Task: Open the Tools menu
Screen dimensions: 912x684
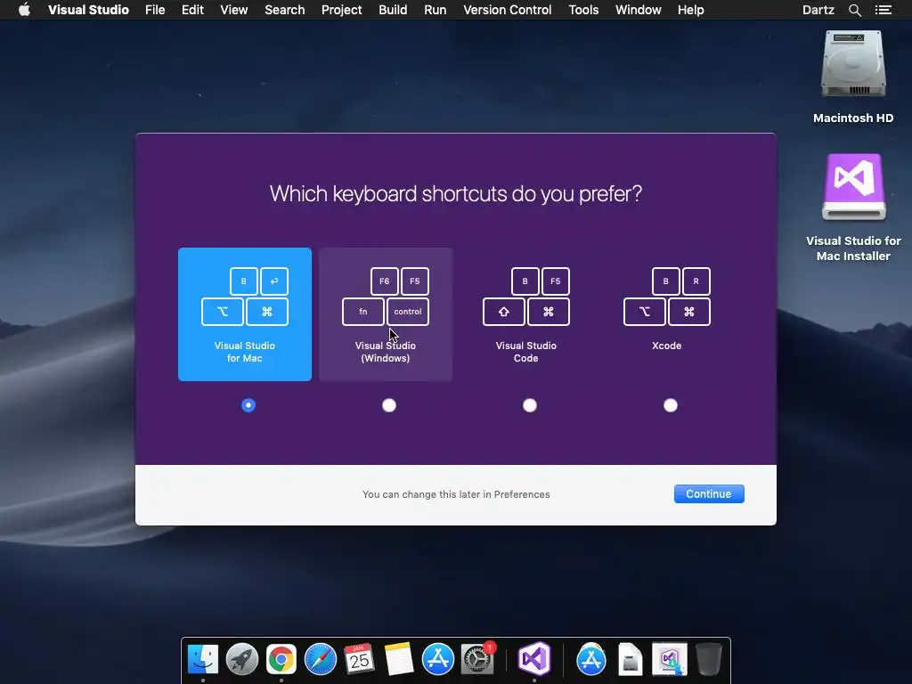Action: coord(583,10)
